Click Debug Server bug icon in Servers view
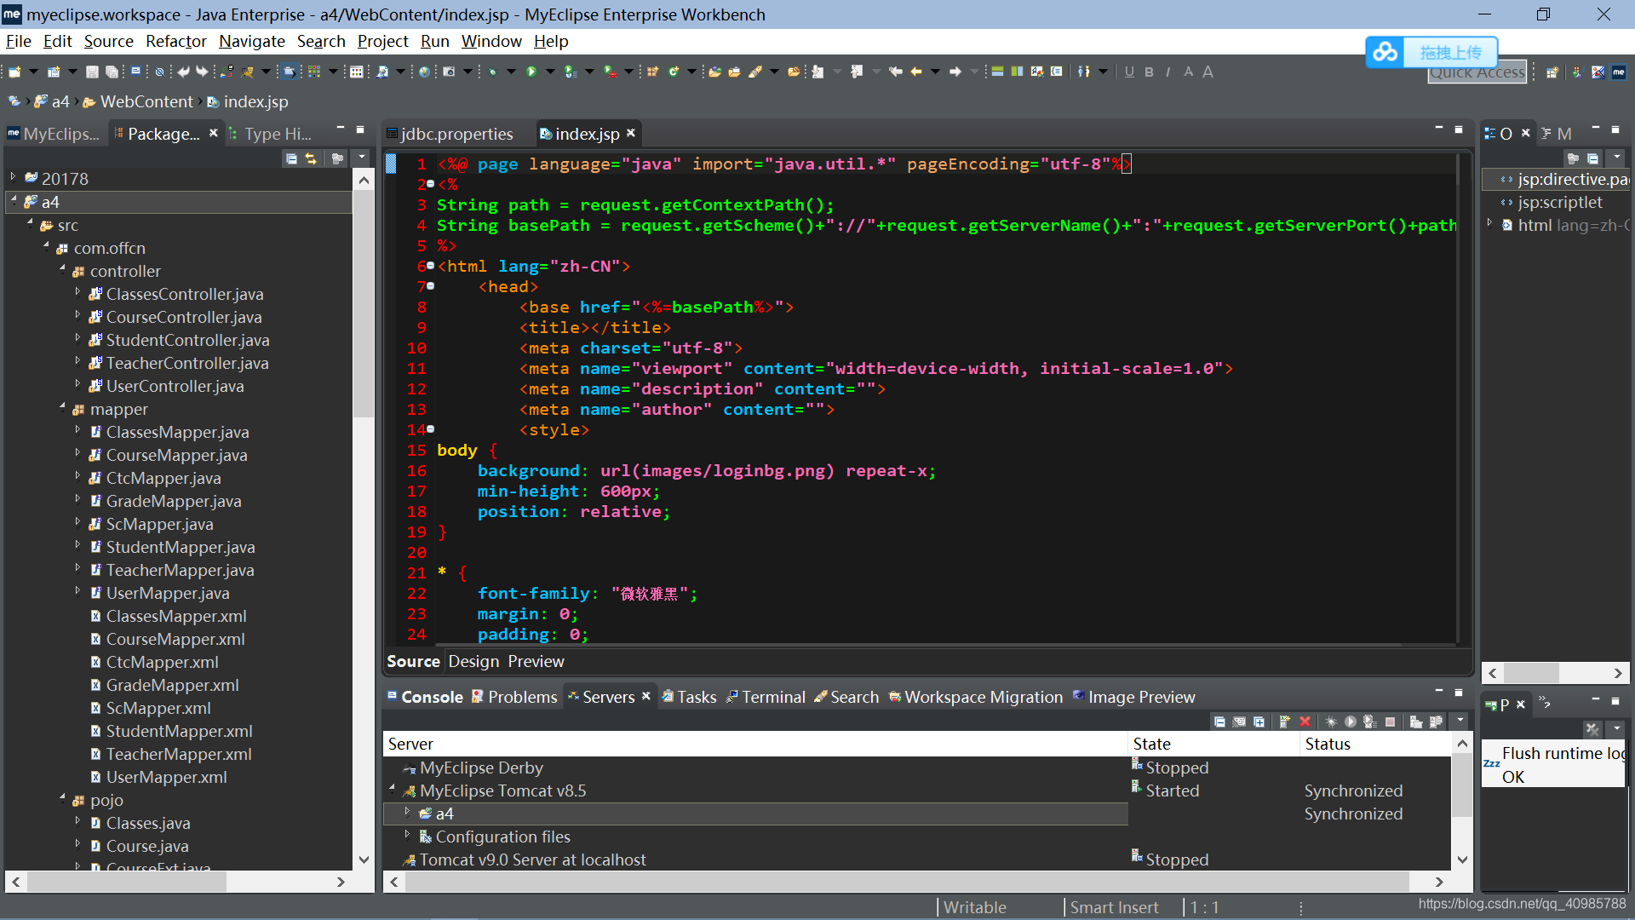1635x920 pixels. point(1331,722)
